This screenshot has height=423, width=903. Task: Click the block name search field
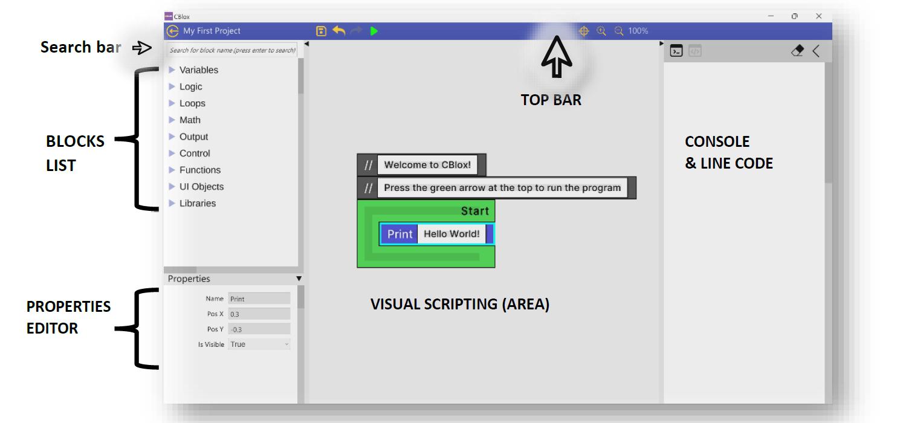click(x=231, y=50)
